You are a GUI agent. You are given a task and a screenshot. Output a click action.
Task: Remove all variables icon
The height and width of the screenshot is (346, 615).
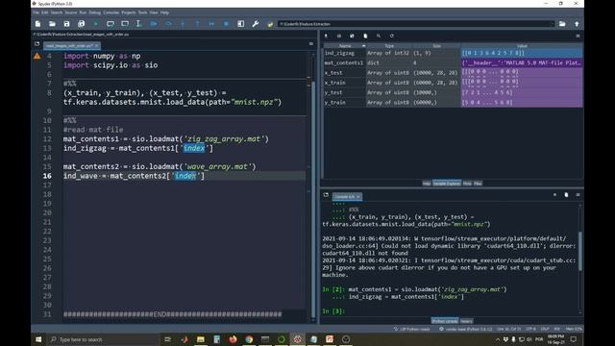tap(365, 36)
